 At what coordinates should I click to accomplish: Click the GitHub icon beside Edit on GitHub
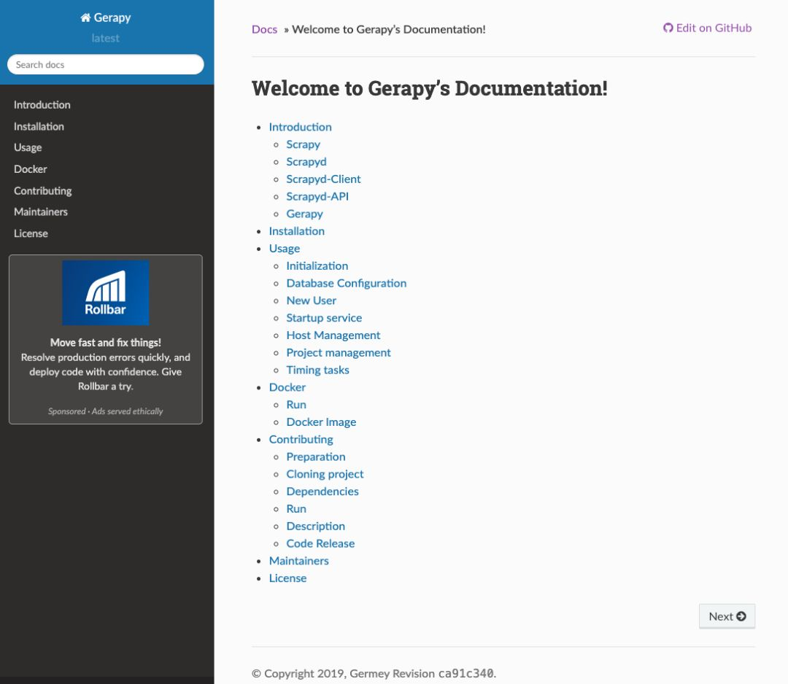(668, 28)
